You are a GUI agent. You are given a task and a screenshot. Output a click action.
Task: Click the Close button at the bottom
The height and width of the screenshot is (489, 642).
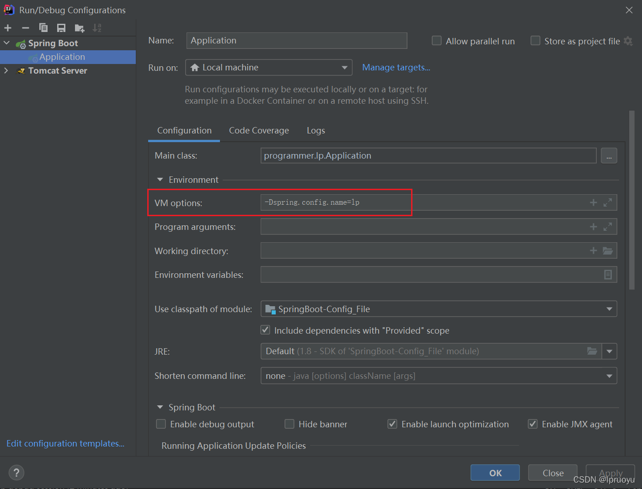pyautogui.click(x=553, y=473)
